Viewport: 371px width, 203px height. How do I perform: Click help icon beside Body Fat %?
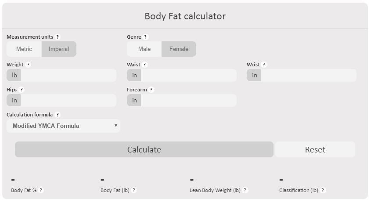41,191
